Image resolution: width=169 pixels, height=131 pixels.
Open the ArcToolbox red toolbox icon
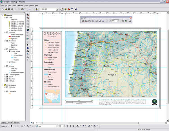pos(69,9)
